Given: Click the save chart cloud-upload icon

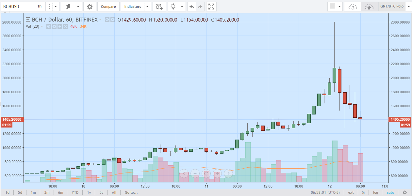Looking at the screenshot, I should coord(369,7).
